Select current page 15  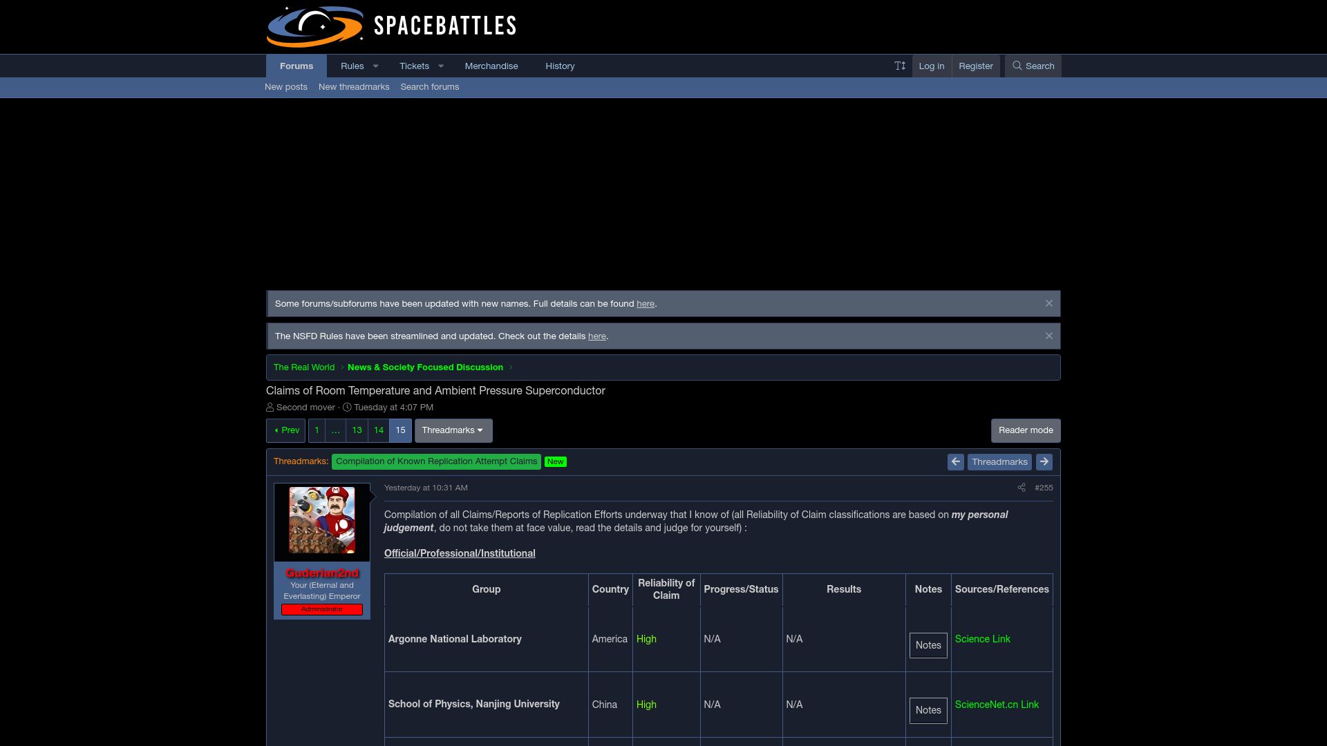coord(400,430)
